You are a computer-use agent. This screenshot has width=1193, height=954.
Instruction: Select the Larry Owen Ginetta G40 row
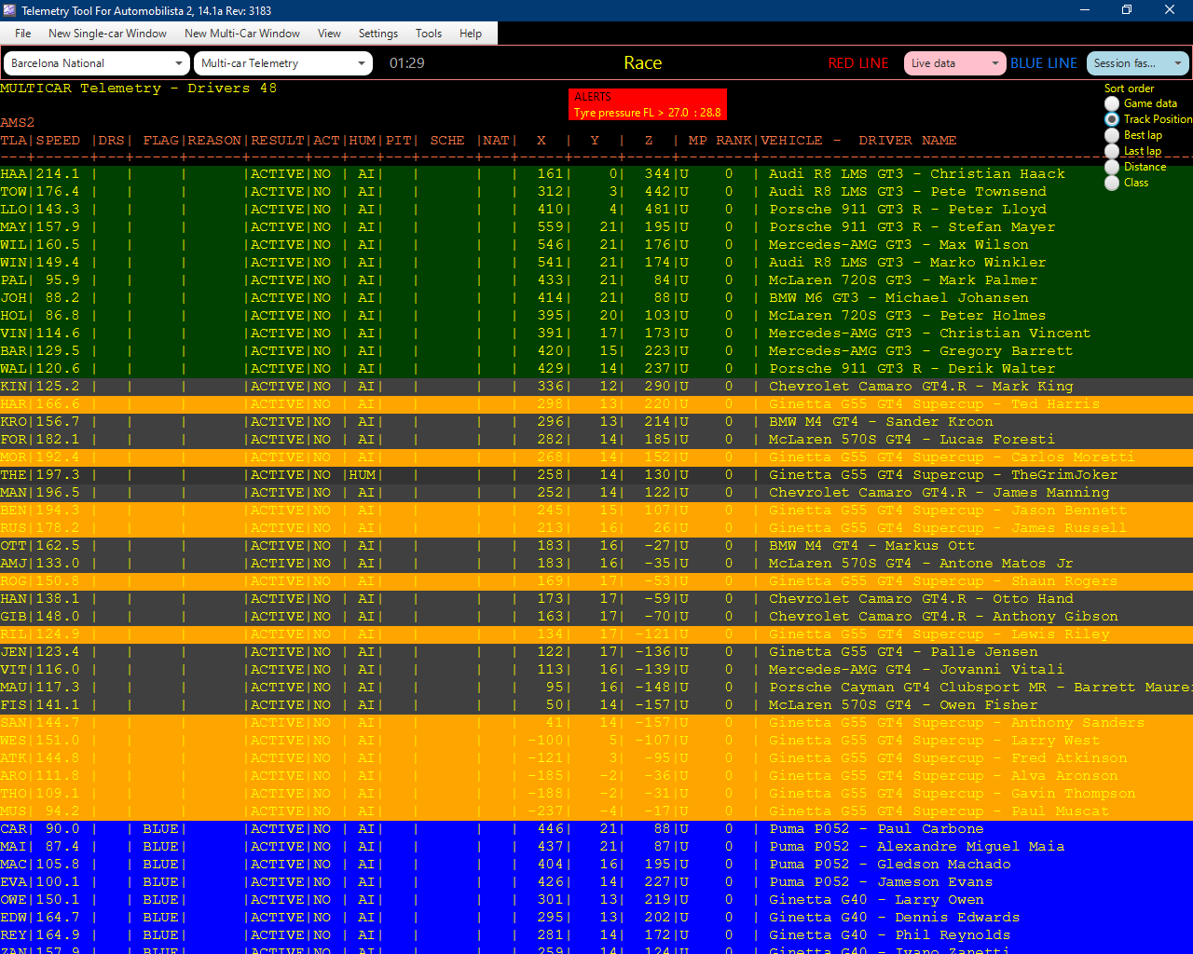pyautogui.click(x=596, y=900)
